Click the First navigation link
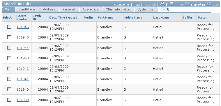Image resolution: width=221 pixels, height=106 pixels. (180, 5)
